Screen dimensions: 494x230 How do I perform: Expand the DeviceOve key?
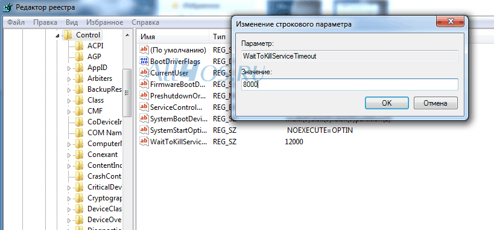click(69, 220)
